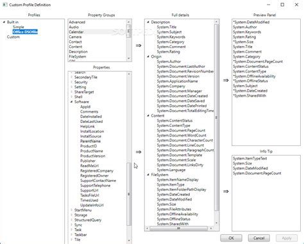Collapse the Content group in Full details
The height and width of the screenshot is (244, 304).
[148, 115]
